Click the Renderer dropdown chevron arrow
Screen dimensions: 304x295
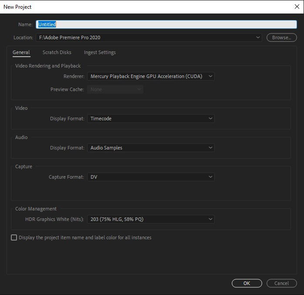210,76
